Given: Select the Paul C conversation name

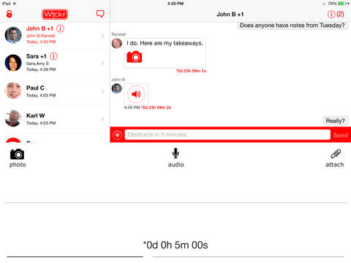Looking at the screenshot, I should tap(35, 88).
